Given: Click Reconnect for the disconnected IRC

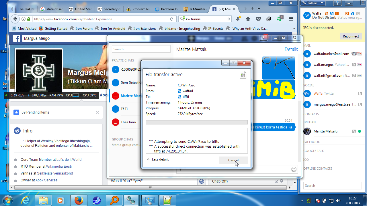Looking at the screenshot, I should (x=351, y=36).
